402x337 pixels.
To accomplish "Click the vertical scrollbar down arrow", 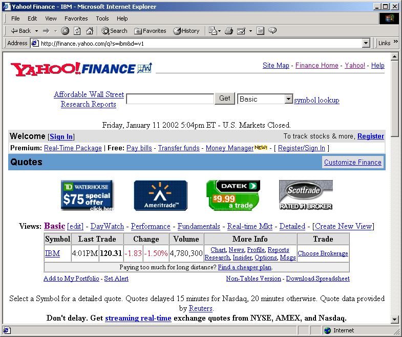I will 395,320.
